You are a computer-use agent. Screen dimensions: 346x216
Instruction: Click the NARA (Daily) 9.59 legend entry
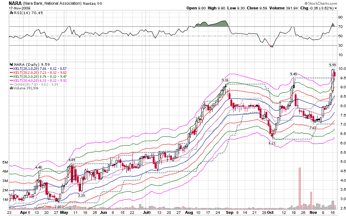[32, 64]
